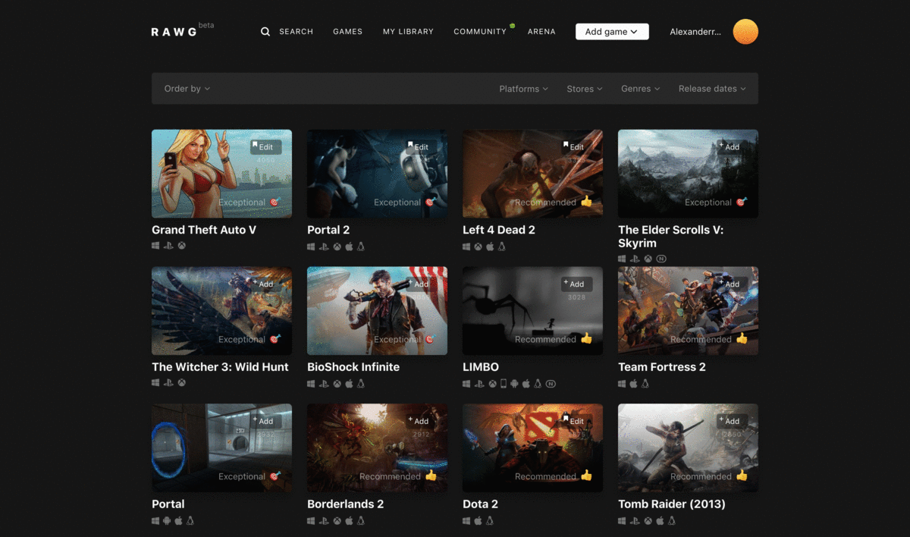Screen dimensions: 910x537
Task: Click Windows platform icon under Grand Theft Auto V
Action: (x=155, y=247)
